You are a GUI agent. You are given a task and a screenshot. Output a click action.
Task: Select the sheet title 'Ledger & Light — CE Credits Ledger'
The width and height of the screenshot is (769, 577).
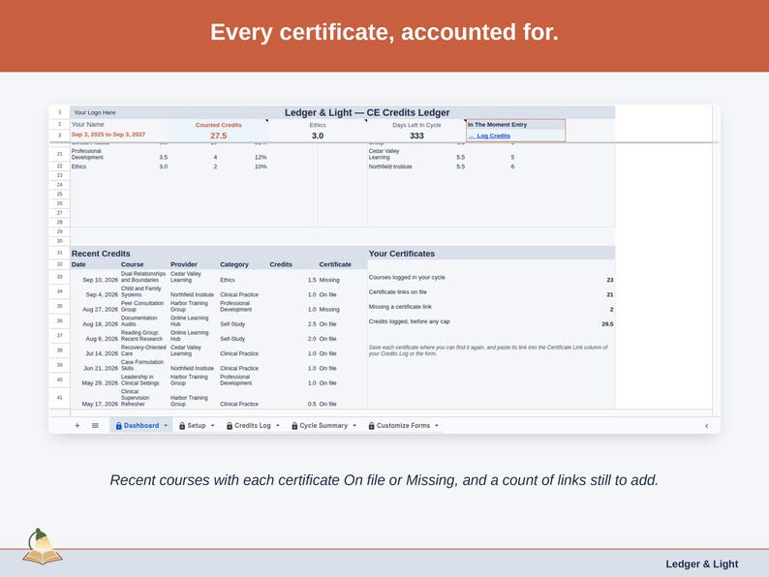pyautogui.click(x=367, y=112)
